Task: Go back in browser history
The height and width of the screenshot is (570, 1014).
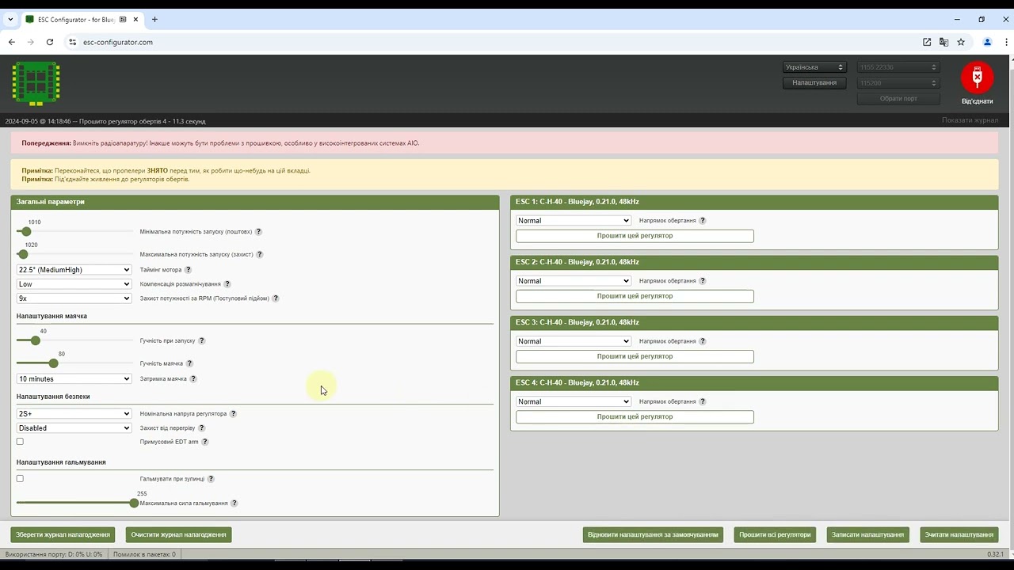Action: 12,42
